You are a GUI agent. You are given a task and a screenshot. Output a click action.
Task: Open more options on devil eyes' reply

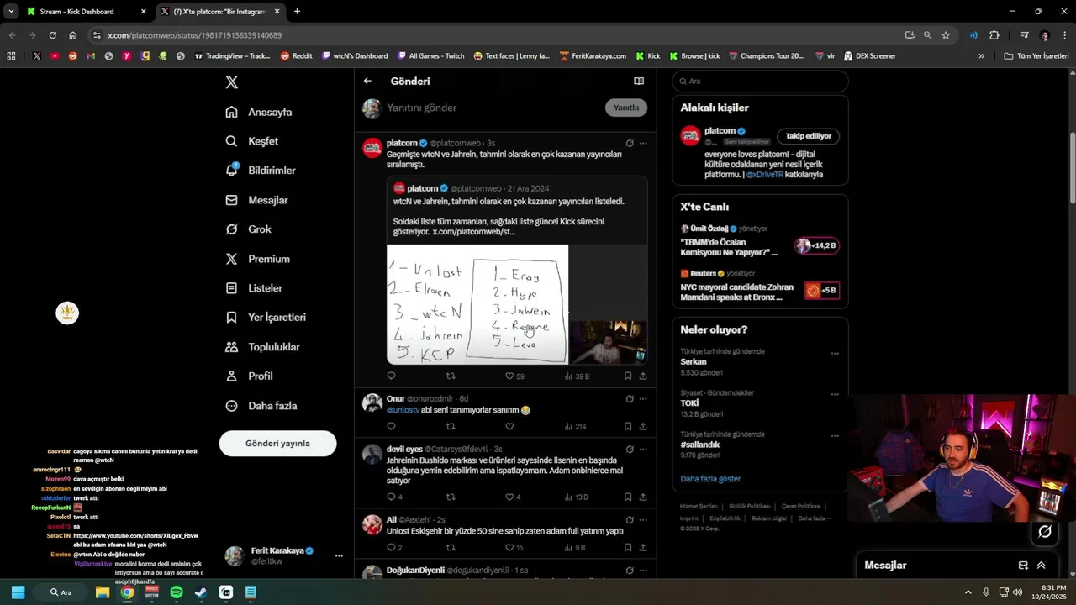click(643, 450)
